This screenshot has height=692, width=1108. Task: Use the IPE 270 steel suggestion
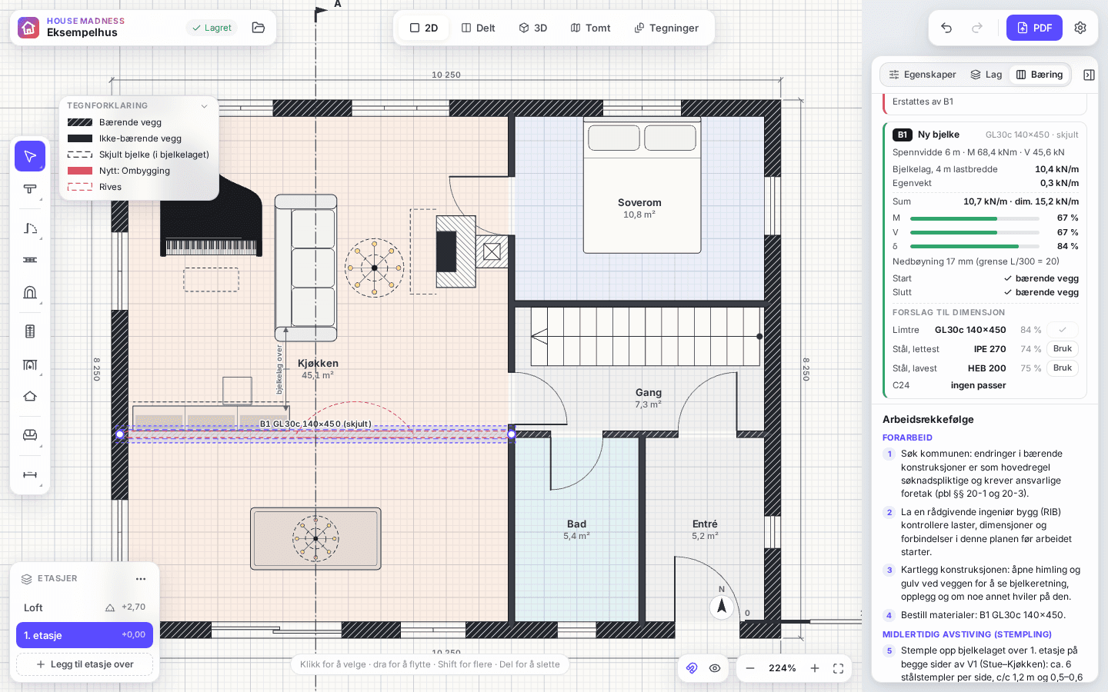tap(1063, 349)
